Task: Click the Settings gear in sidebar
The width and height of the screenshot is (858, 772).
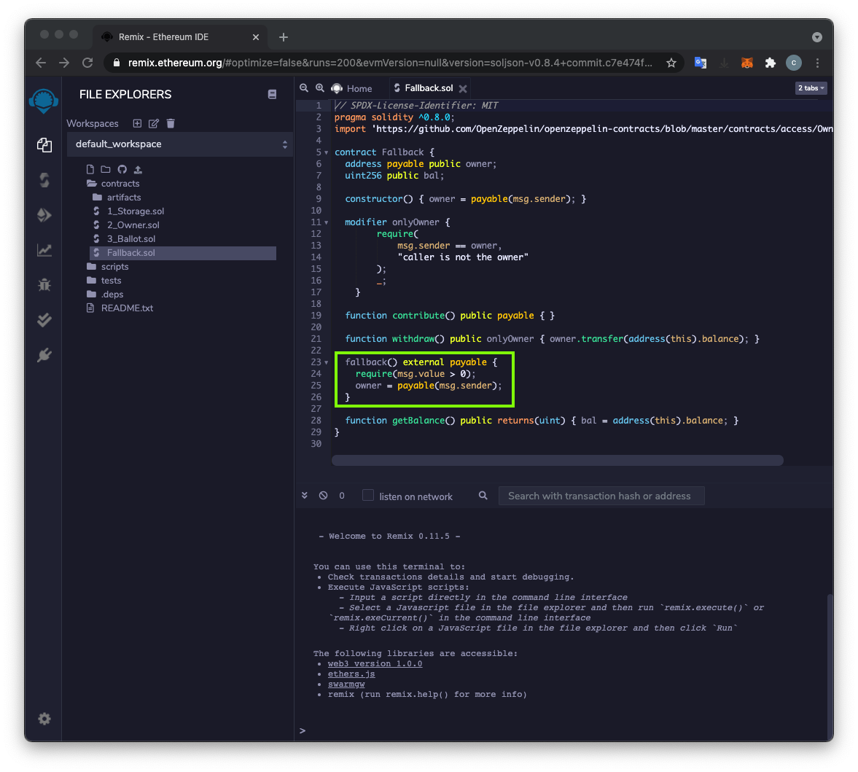Action: pyautogui.click(x=44, y=719)
